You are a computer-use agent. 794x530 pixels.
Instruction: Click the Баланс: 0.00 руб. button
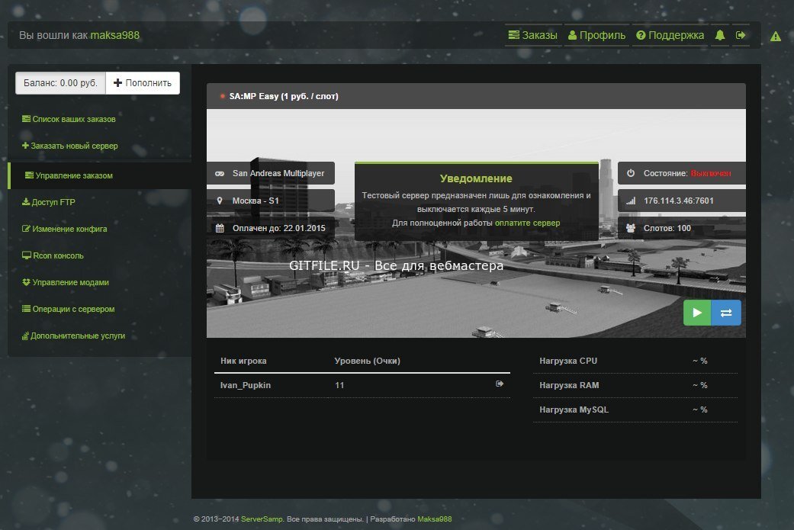point(60,83)
